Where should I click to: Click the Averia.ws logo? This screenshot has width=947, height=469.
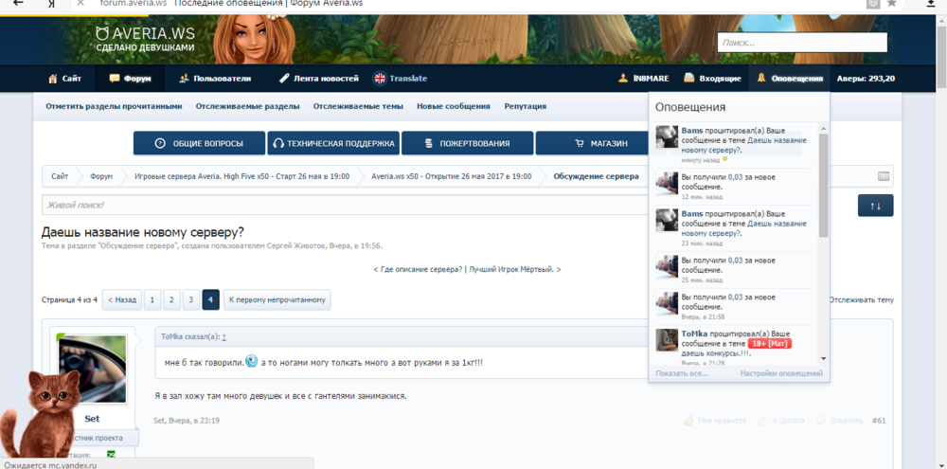tap(145, 38)
